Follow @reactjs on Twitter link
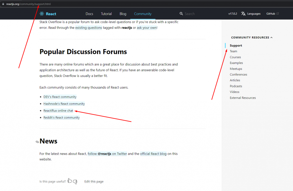This screenshot has width=293, height=191. [x=107, y=154]
